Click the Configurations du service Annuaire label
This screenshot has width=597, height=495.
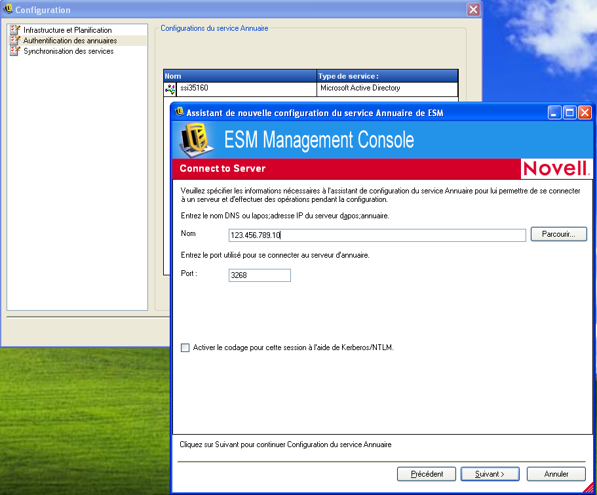tap(214, 28)
